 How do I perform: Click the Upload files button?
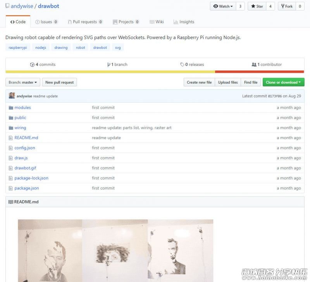point(228,82)
